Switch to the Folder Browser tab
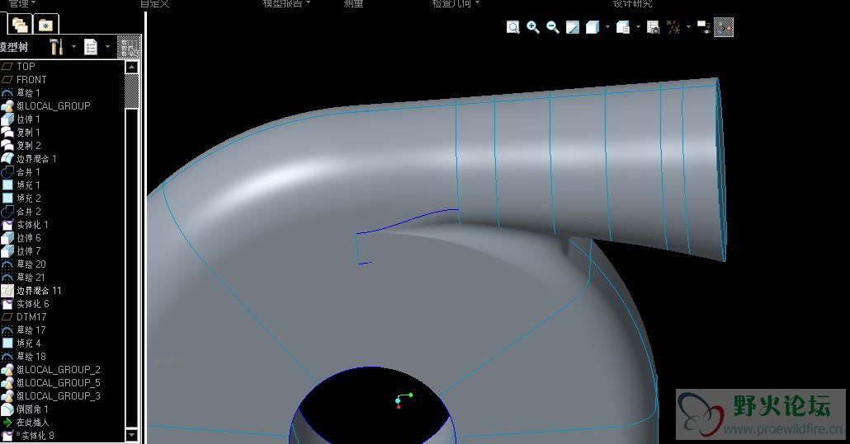 pos(20,25)
